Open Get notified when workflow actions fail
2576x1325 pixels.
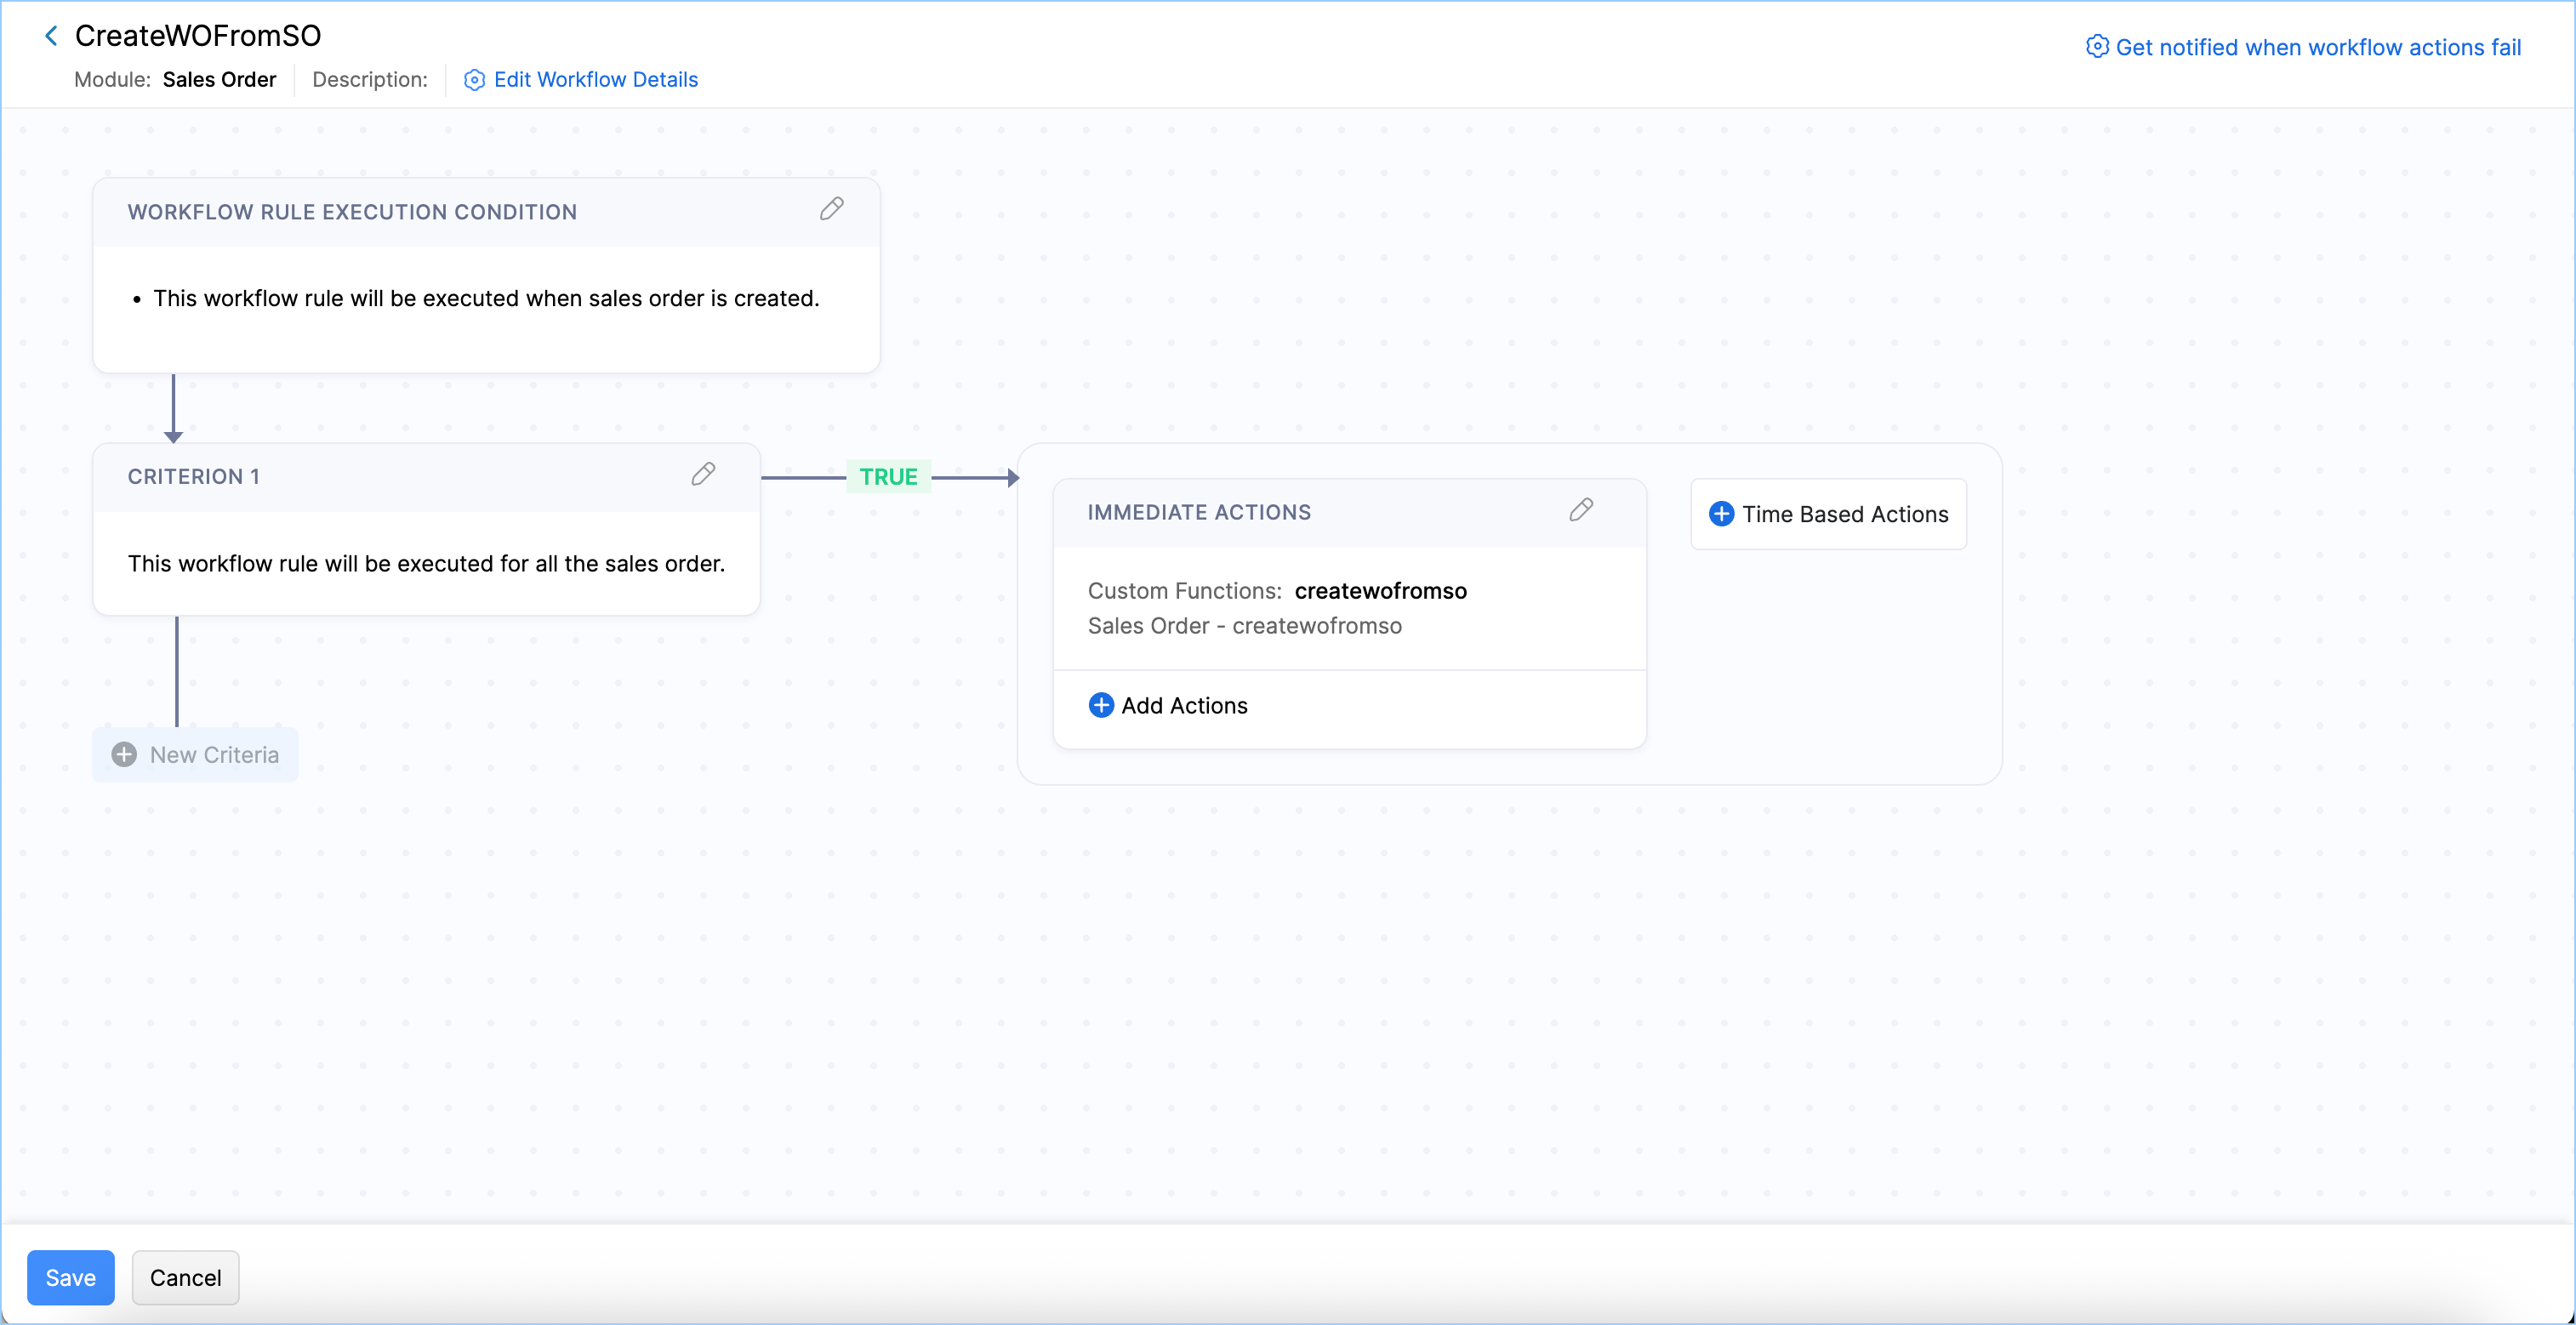coord(2317,47)
